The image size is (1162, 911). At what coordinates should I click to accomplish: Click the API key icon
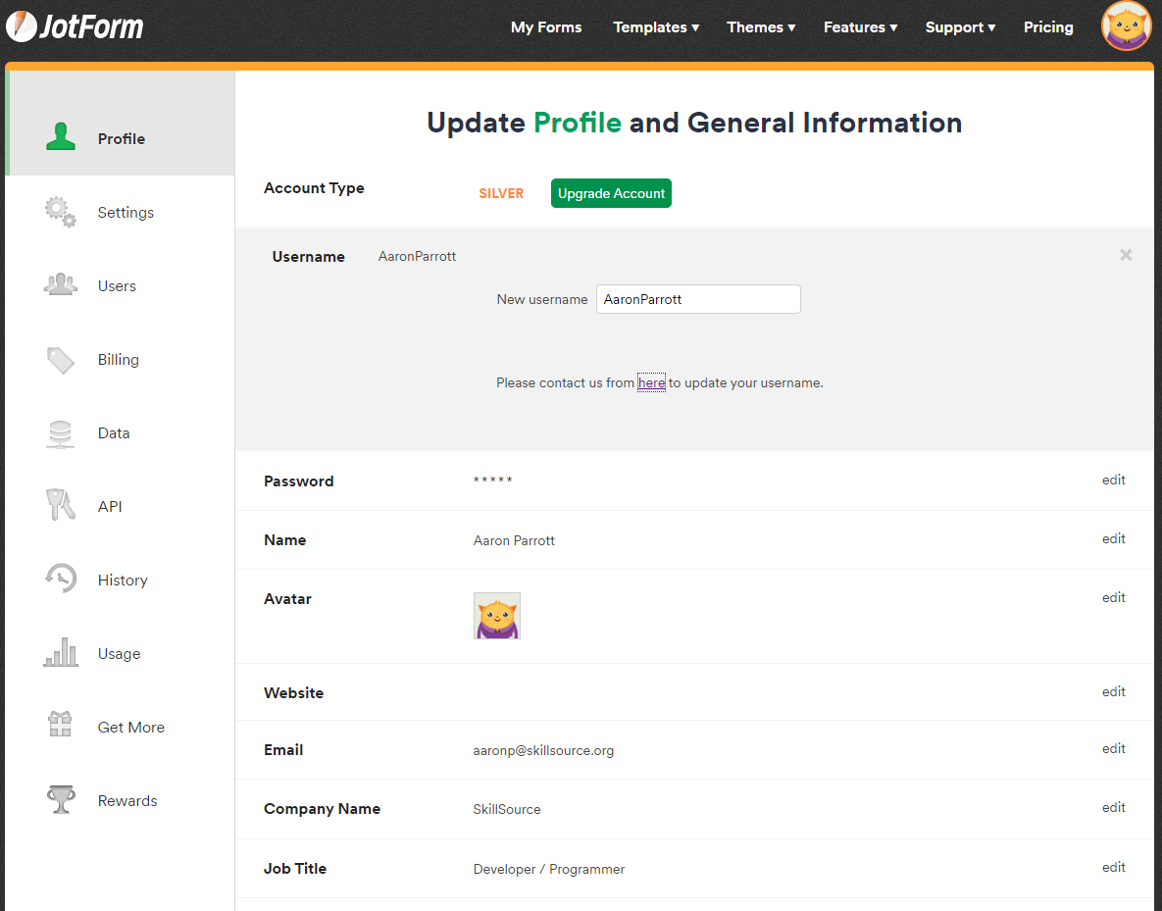coord(60,505)
